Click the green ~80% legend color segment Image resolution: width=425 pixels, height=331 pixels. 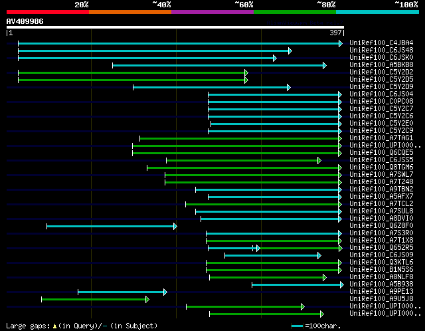(x=295, y=12)
